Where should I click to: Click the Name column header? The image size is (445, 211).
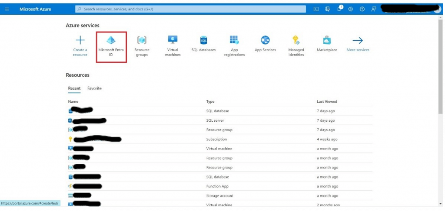tap(73, 101)
